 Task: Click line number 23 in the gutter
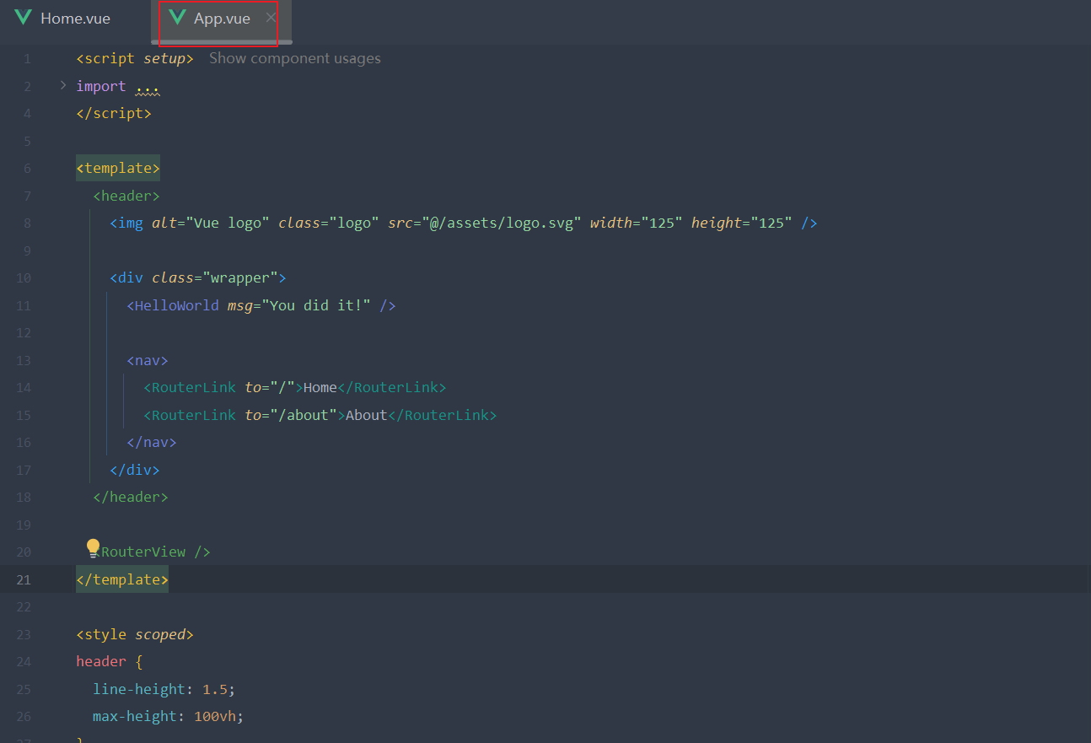pos(24,634)
